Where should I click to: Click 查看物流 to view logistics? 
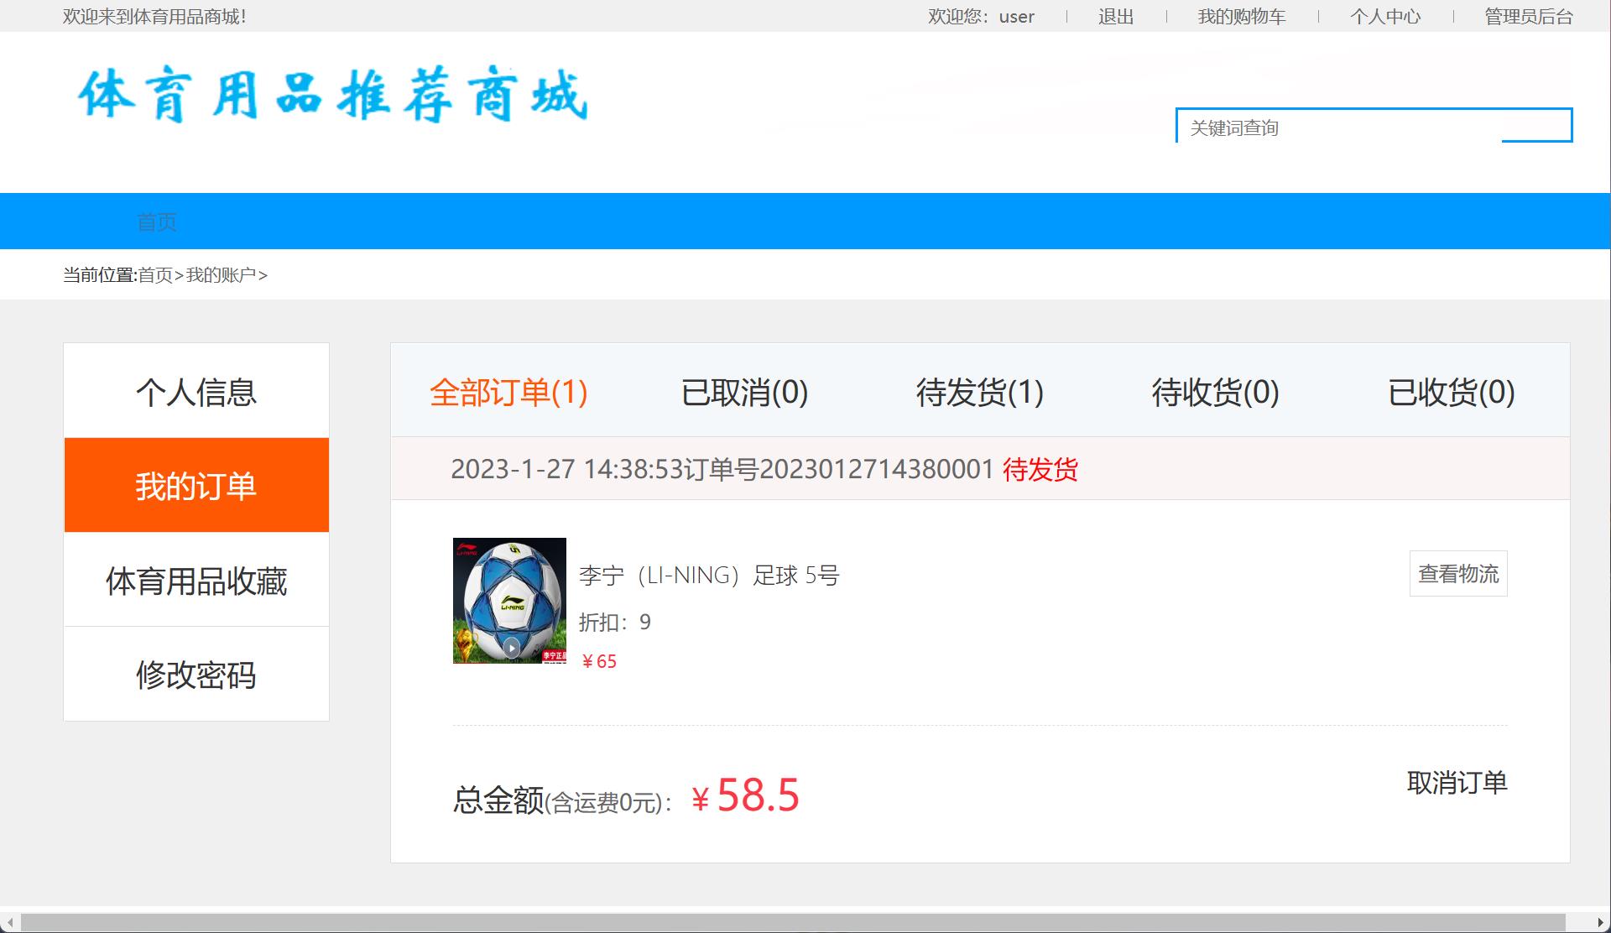tap(1457, 573)
